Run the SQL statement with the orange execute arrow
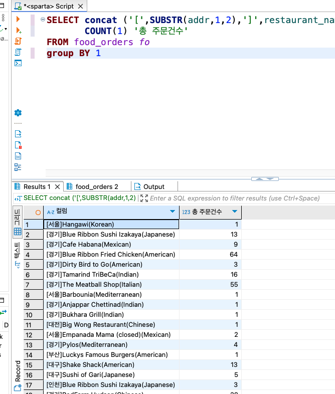Viewport: 335px width, 394px height. 18,19
